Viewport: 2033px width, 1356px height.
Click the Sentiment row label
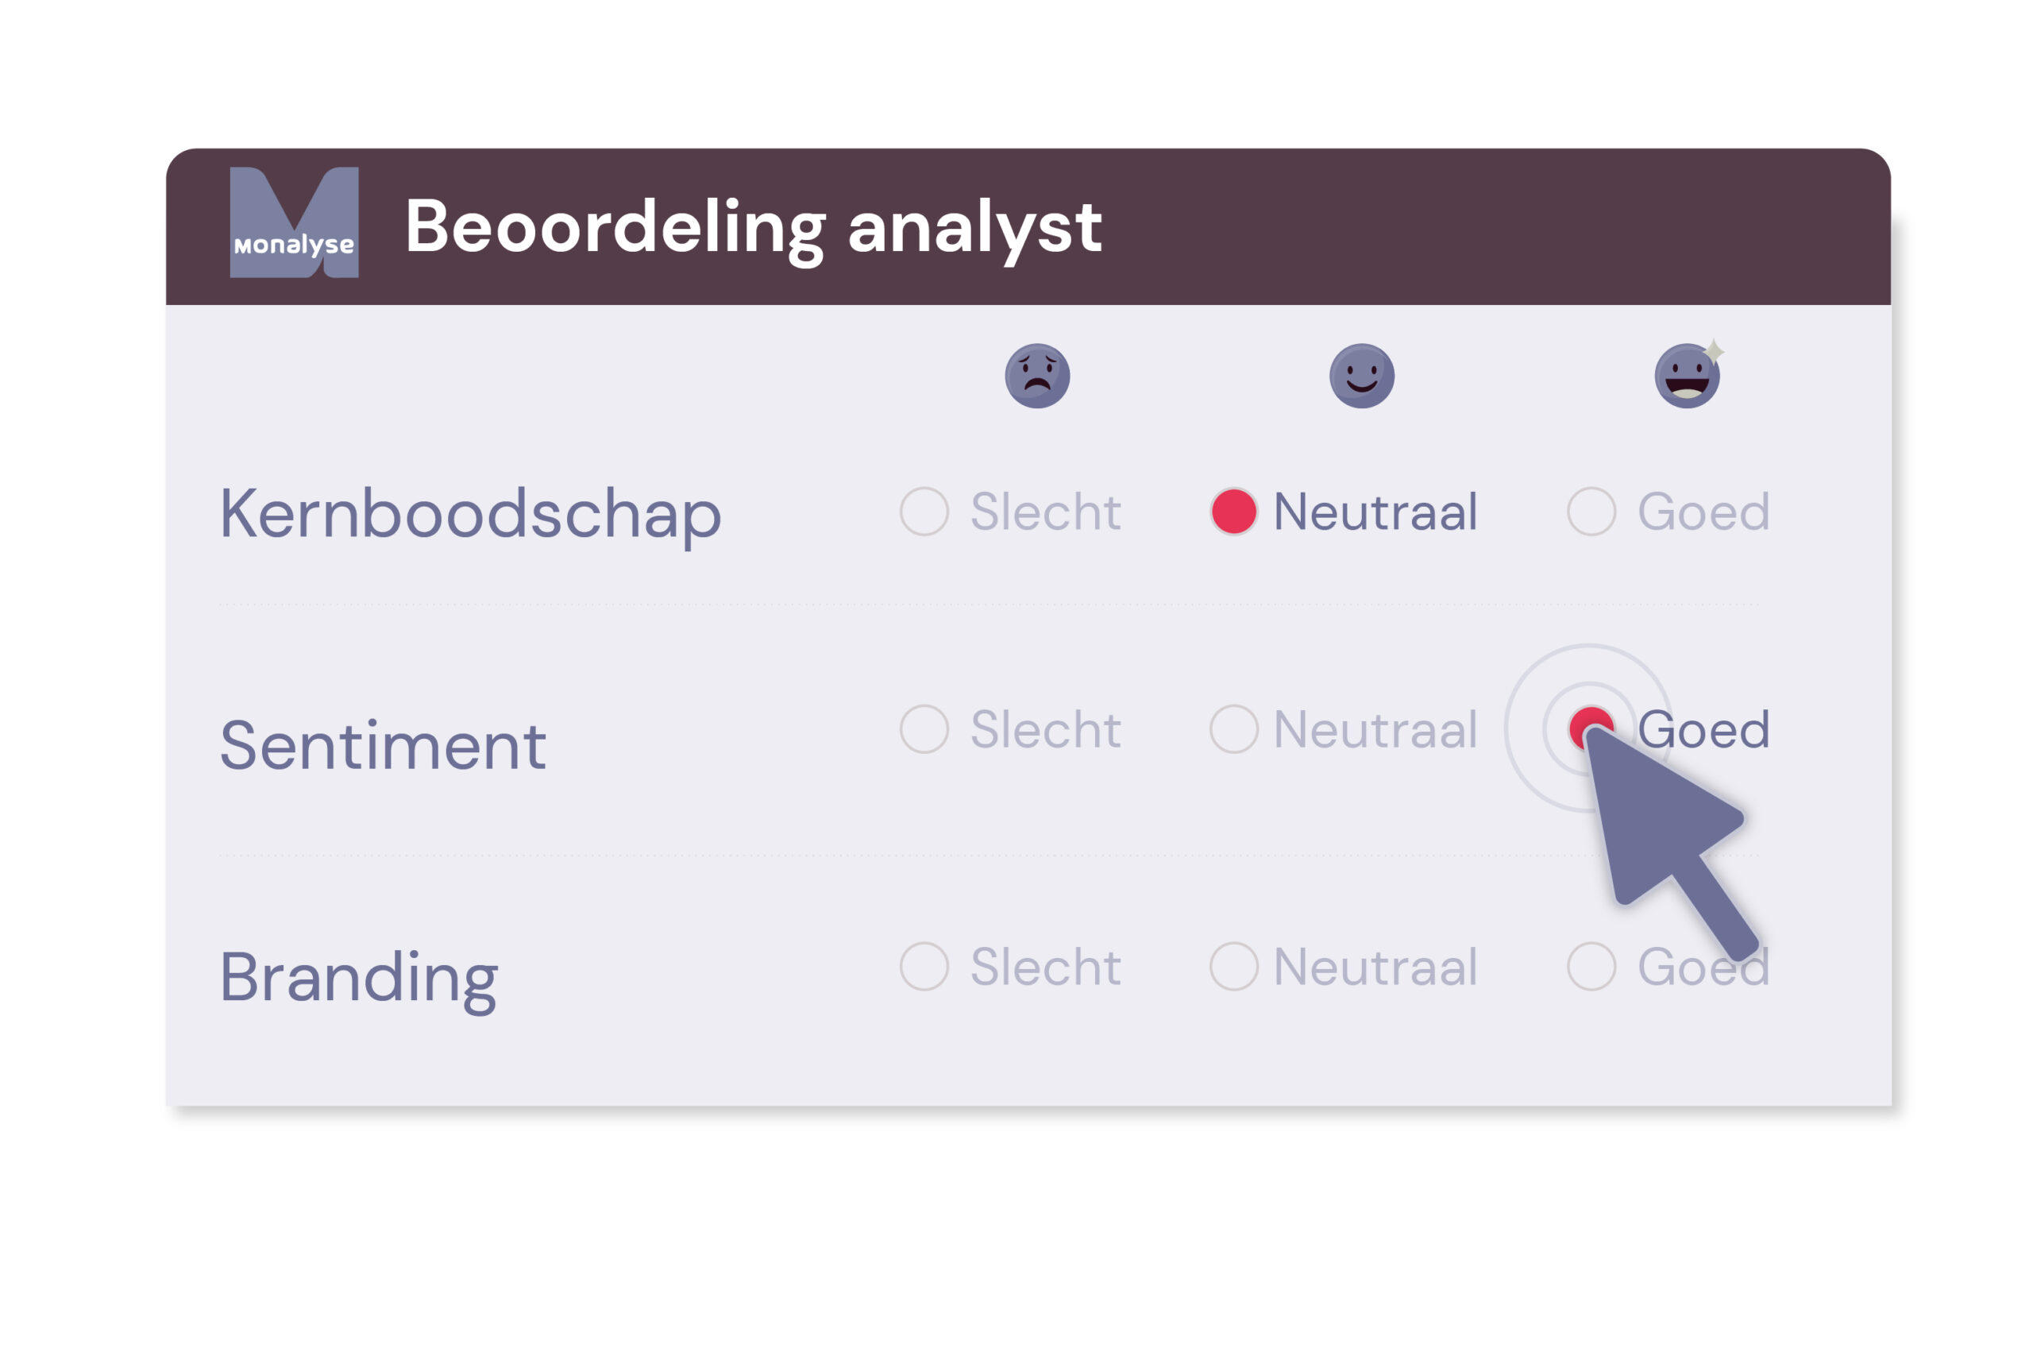[x=383, y=745]
